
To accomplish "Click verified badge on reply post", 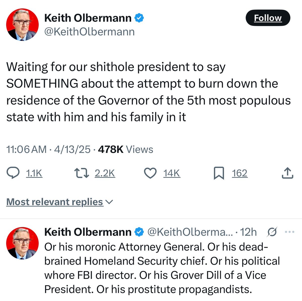I will (140, 232).
